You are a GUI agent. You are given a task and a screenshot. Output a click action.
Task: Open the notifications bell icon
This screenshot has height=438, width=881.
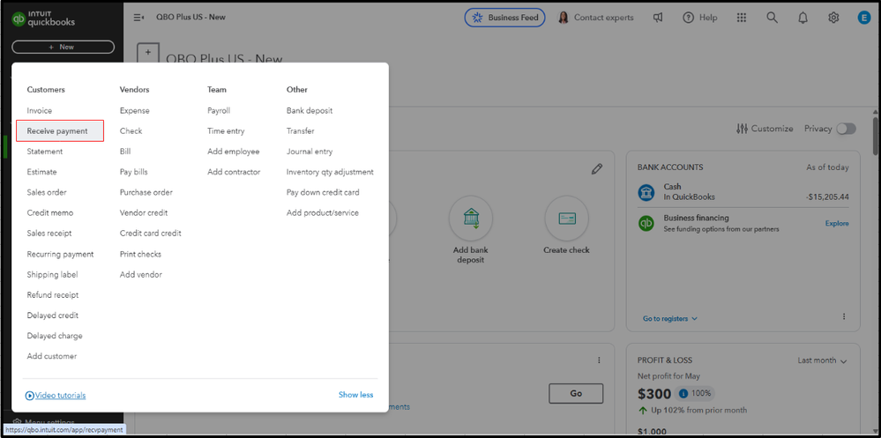tap(803, 18)
